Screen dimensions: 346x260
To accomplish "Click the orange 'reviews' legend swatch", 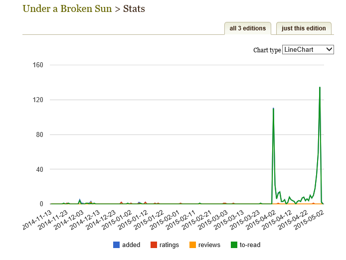I will point(192,245).
